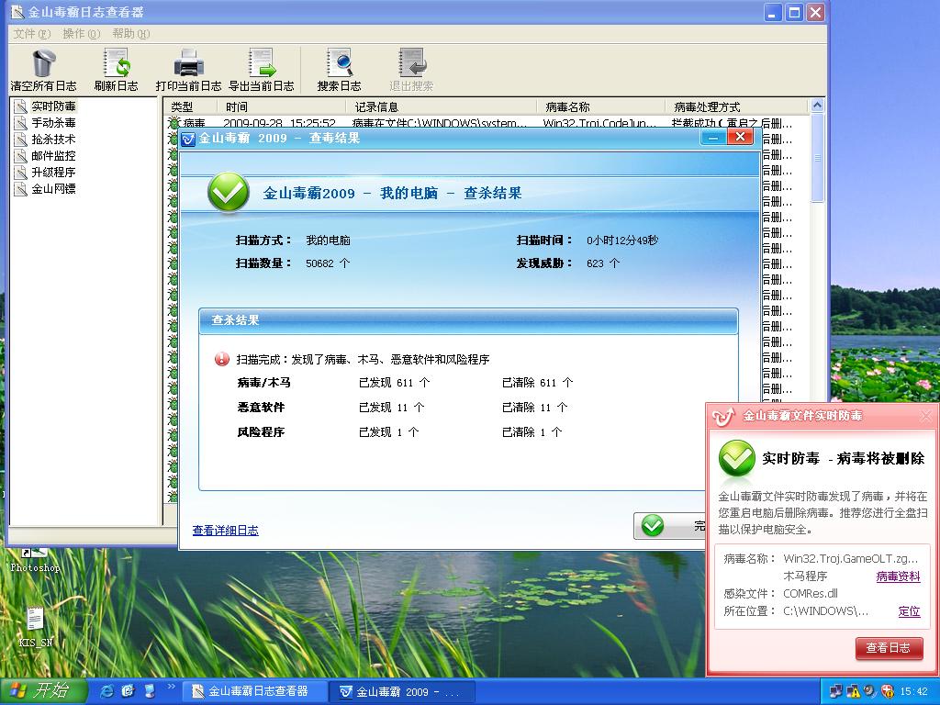Screen dimensions: 940x705
Task: Click the 清空所有日志 trash can icon
Action: (43, 63)
